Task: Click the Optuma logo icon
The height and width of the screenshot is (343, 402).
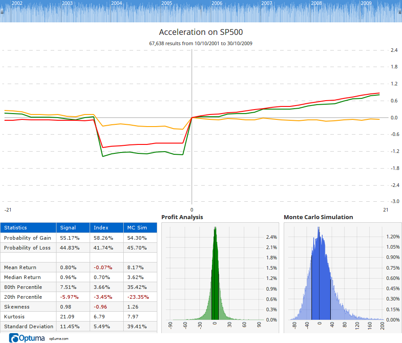Action: click(x=14, y=338)
